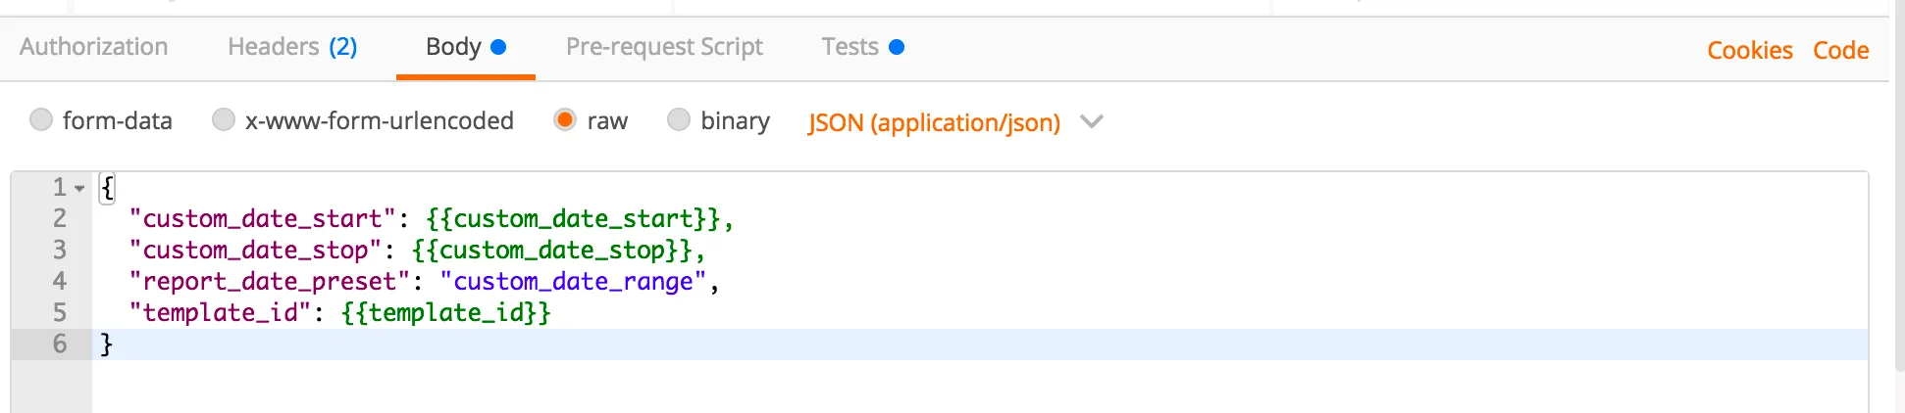Screen dimensions: 1905x413
Task: Select the form-data radio button
Action: [x=41, y=119]
